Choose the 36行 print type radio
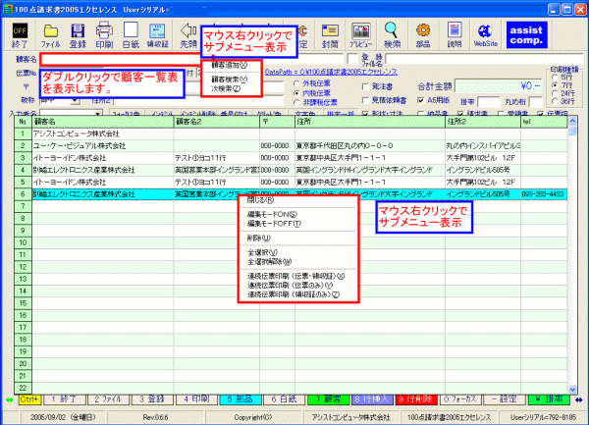Screen dimensions: 589x425 click(x=555, y=101)
